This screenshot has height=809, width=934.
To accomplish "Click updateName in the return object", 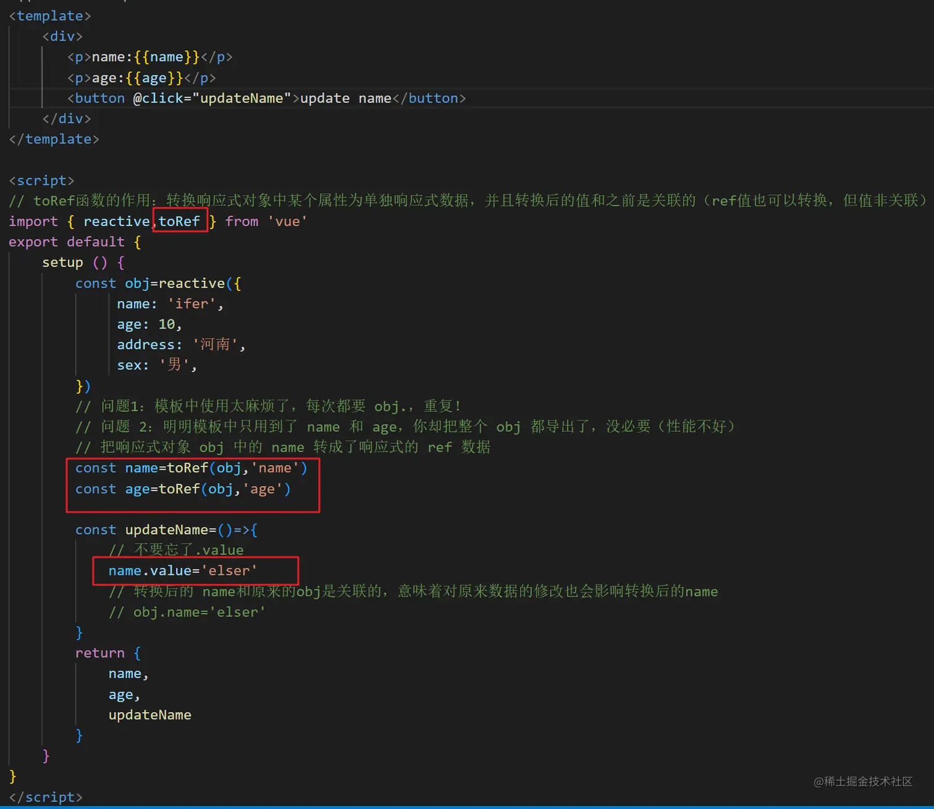I will [150, 715].
